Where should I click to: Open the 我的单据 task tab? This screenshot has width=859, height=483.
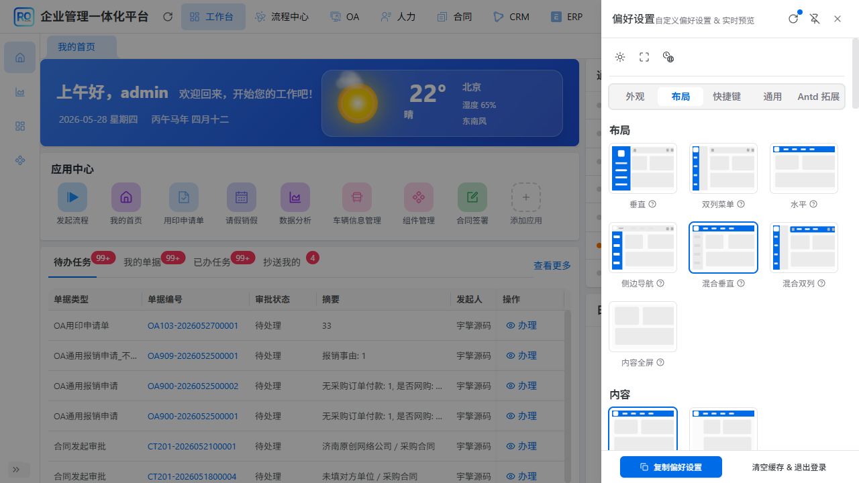pos(142,262)
